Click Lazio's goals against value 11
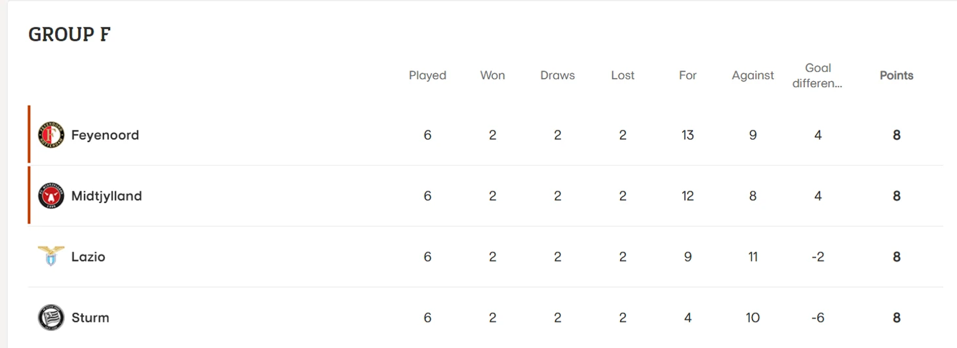Image resolution: width=957 pixels, height=348 pixels. pos(752,257)
